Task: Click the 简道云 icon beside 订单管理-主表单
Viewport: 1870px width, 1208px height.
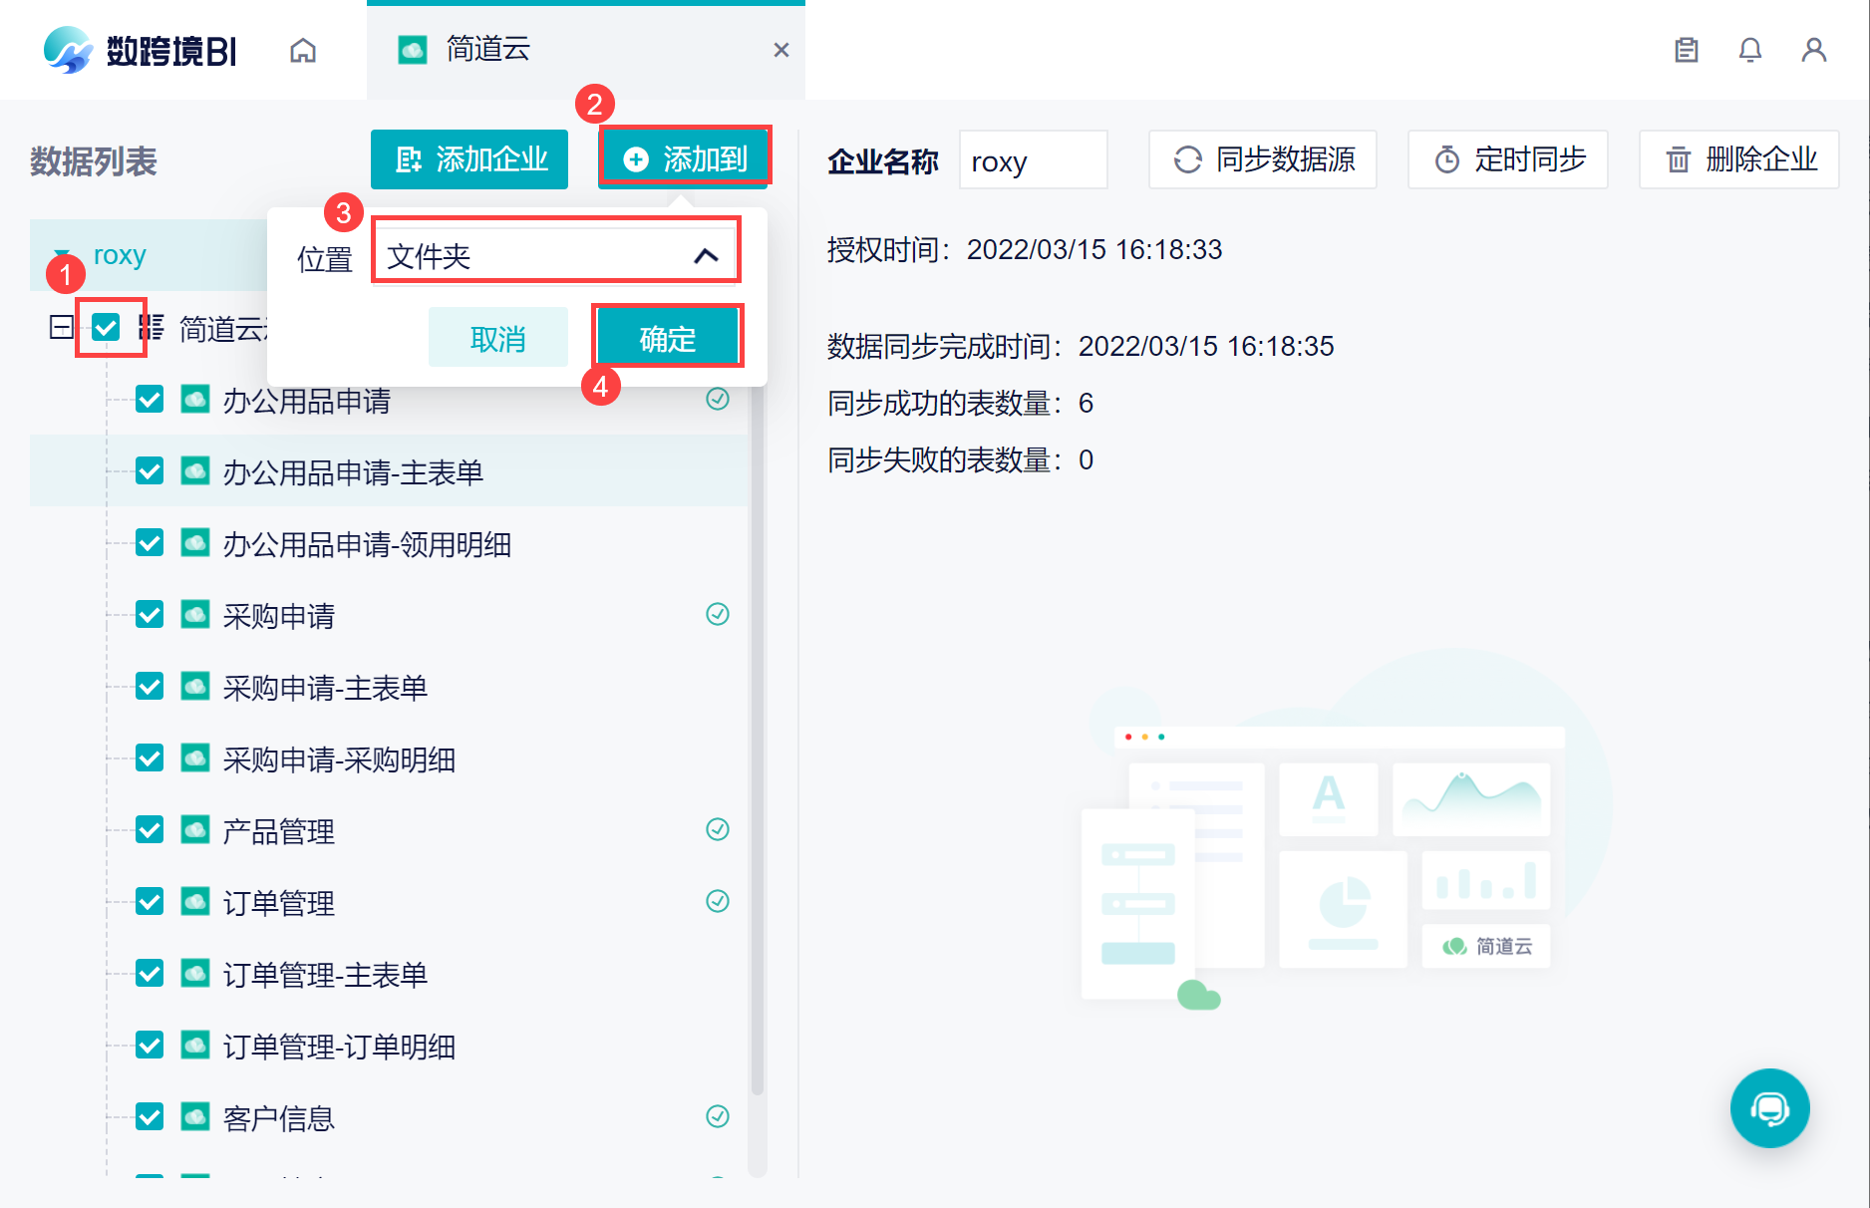Action: coord(195,974)
